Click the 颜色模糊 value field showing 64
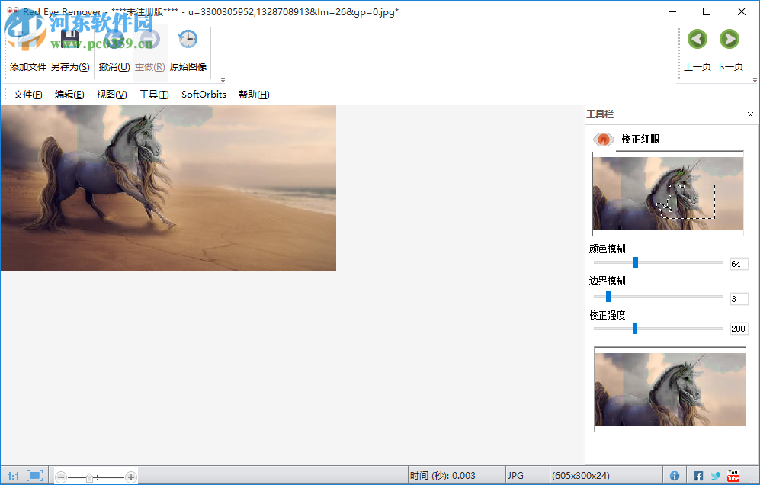760x485 pixels. (x=739, y=264)
